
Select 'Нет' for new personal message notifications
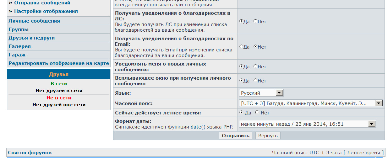255,66
